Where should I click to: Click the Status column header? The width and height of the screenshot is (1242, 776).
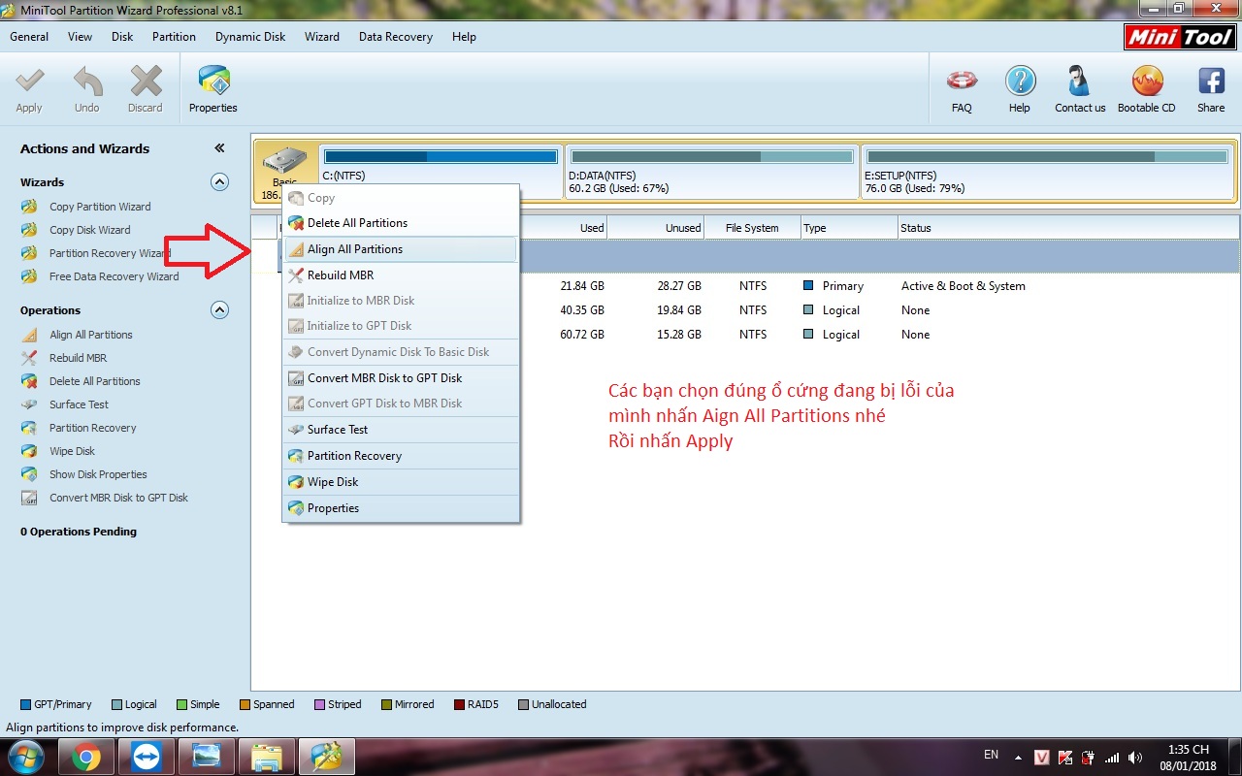pyautogui.click(x=1068, y=228)
